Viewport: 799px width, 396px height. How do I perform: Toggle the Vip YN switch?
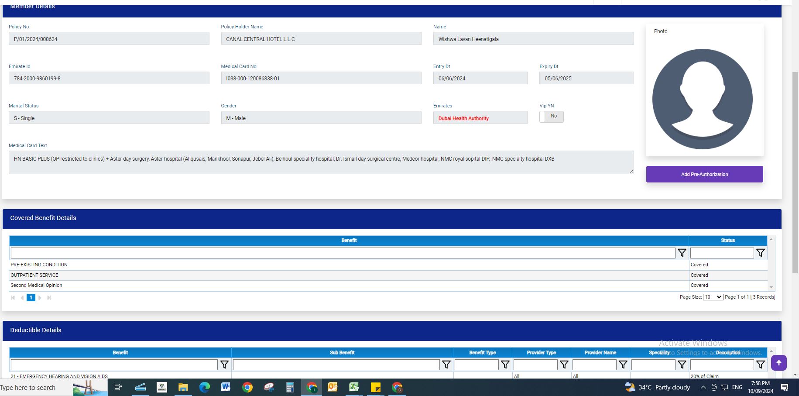[551, 117]
